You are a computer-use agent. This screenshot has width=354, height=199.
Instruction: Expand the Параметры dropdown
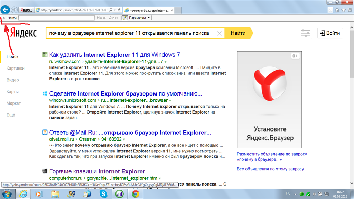[x=139, y=18]
